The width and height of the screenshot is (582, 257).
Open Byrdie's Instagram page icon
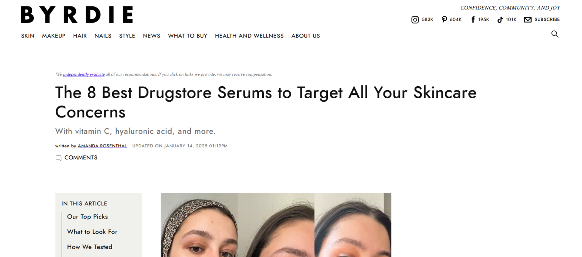[x=415, y=20]
